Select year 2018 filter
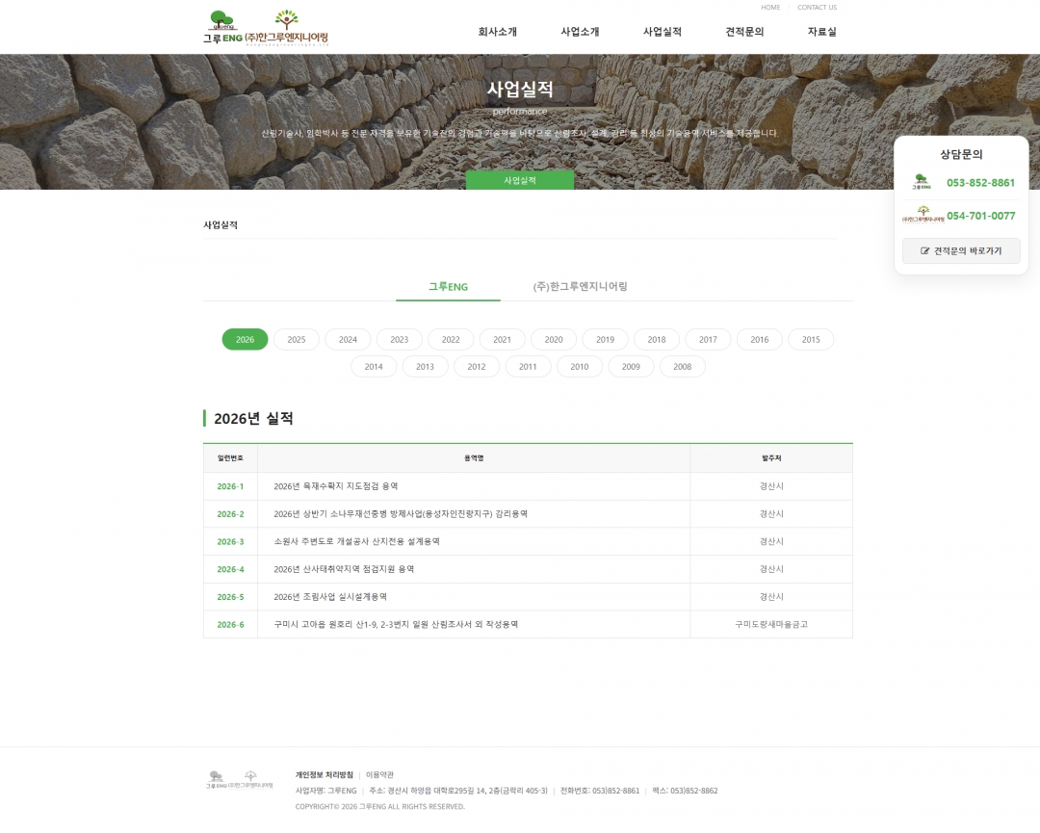 [x=657, y=340]
